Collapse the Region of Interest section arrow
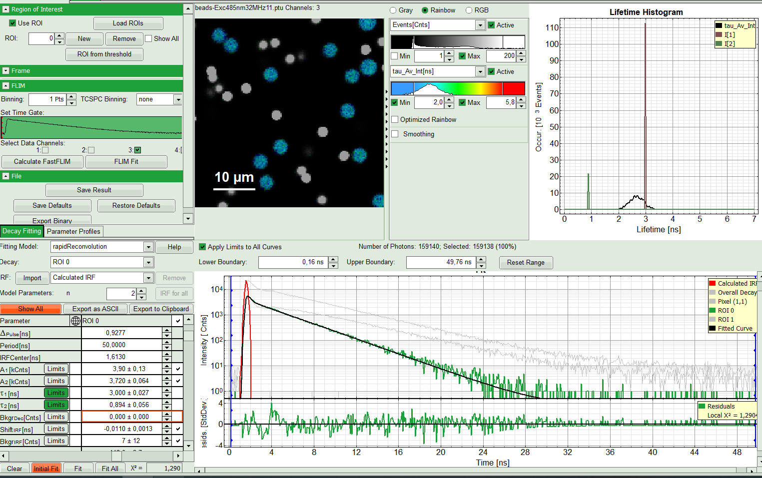The height and width of the screenshot is (478, 762). coord(6,9)
